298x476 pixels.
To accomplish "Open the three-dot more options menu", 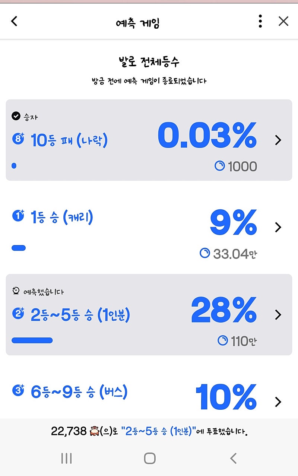I will [x=260, y=21].
